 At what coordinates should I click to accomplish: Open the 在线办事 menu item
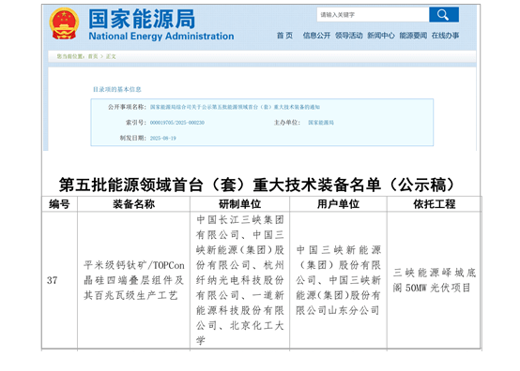click(445, 36)
